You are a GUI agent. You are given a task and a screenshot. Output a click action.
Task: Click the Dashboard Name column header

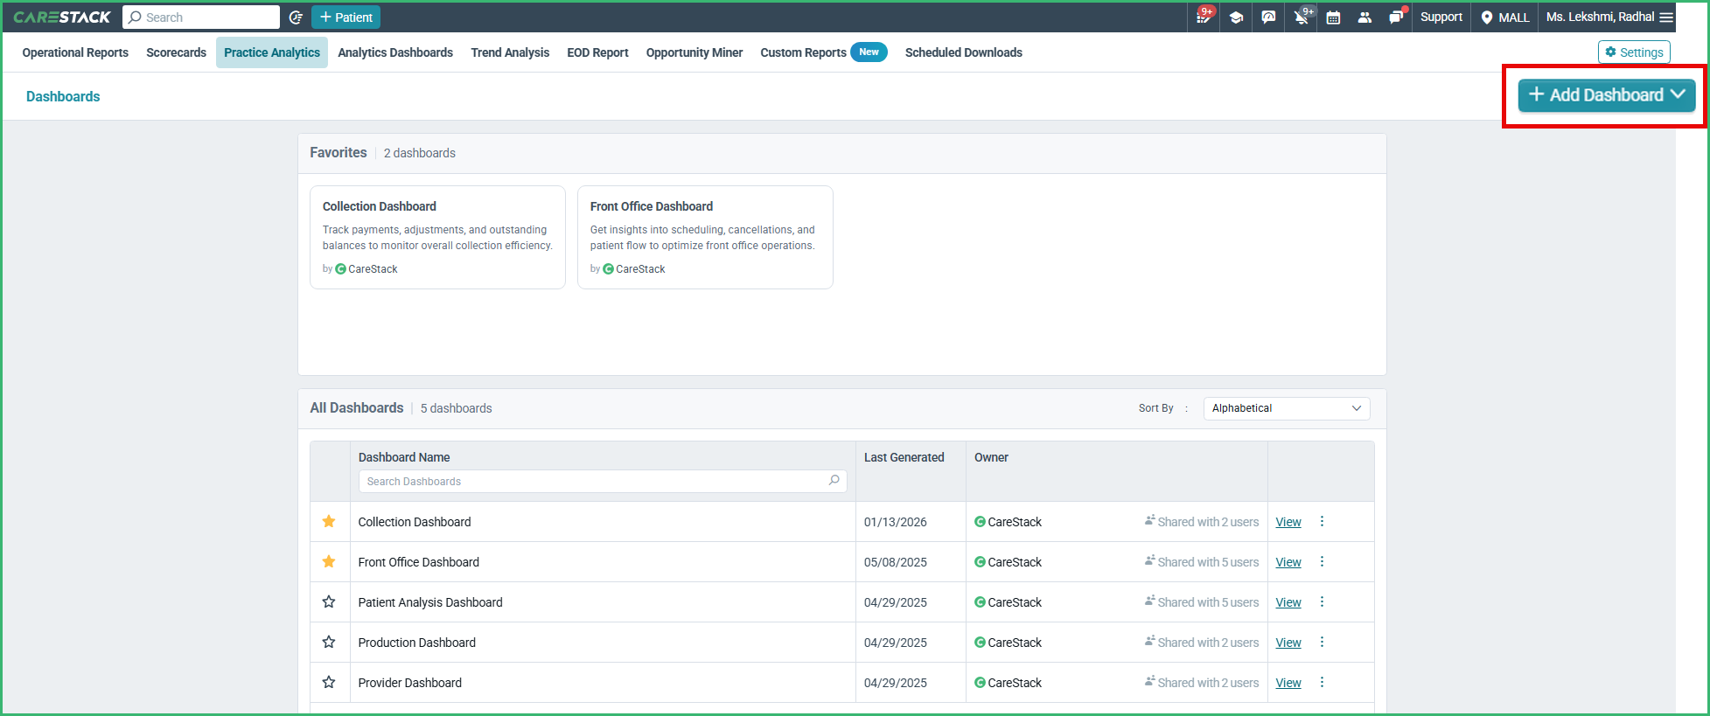404,457
